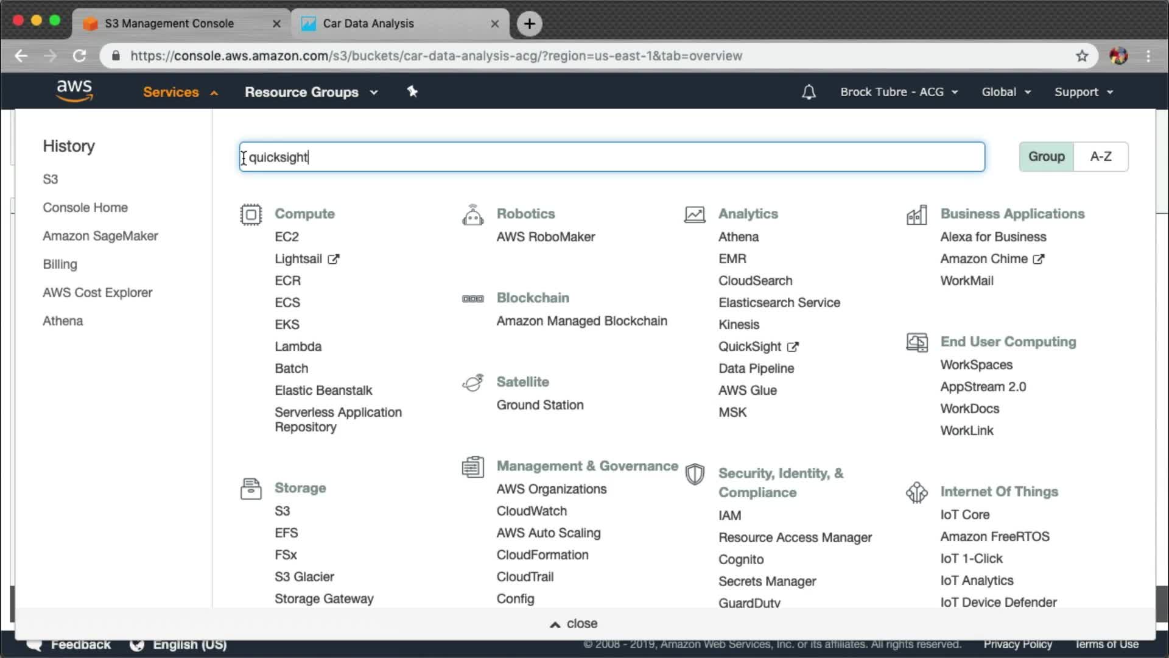The width and height of the screenshot is (1169, 658).
Task: Reload the page with refresh icon
Action: 79,56
